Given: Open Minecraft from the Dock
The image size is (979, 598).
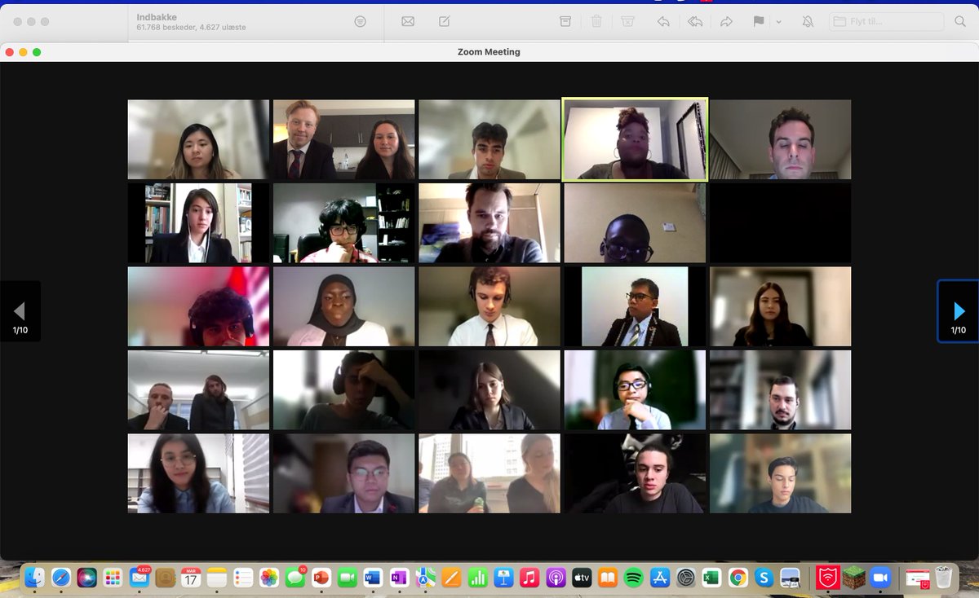Looking at the screenshot, I should (853, 578).
